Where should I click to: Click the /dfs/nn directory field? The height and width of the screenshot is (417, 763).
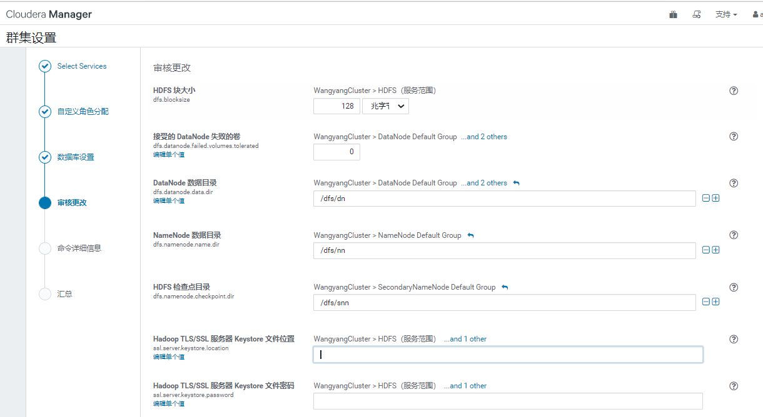tap(505, 250)
